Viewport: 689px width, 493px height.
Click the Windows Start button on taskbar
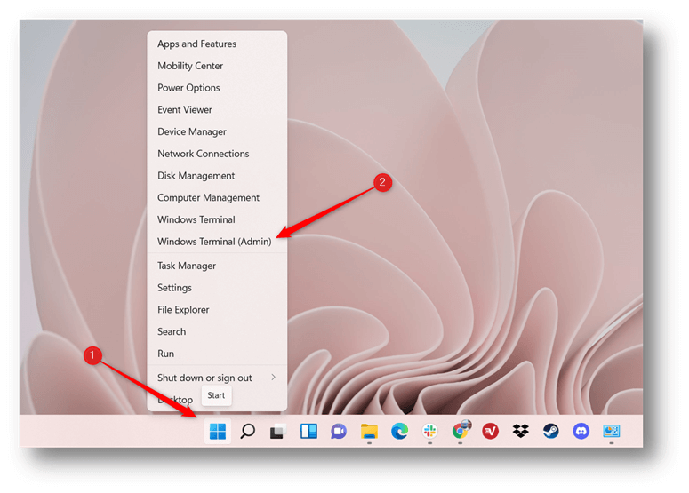(x=218, y=431)
